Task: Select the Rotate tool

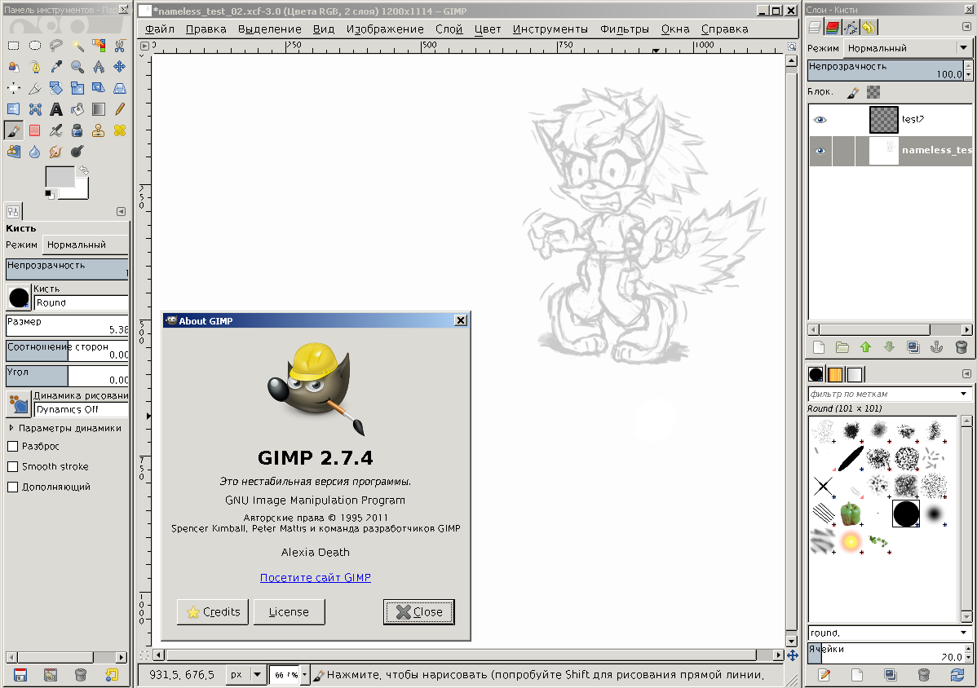Action: coord(56,88)
